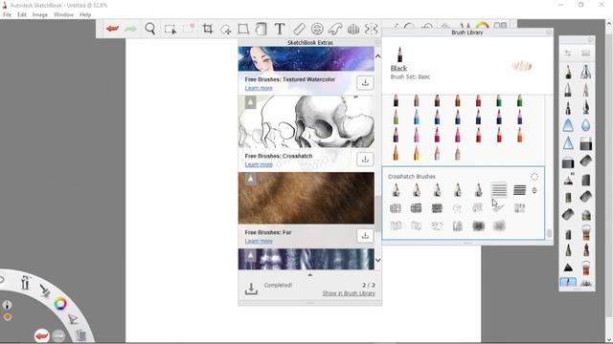The width and height of the screenshot is (613, 344).
Task: Click the green Redo arrow in toolbar
Action: 130,29
